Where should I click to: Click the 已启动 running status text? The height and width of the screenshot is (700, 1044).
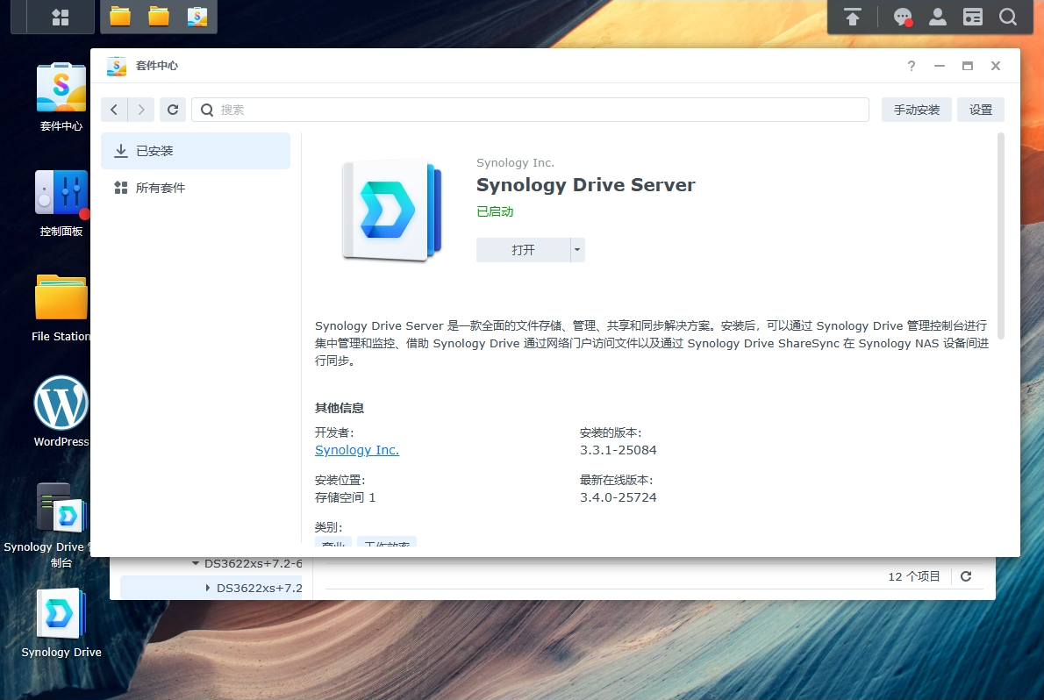click(495, 211)
